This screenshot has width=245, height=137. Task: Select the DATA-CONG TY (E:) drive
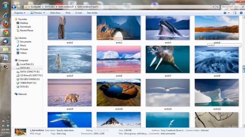click(30, 72)
